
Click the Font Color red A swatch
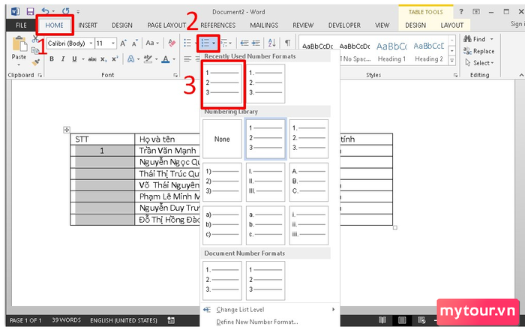pos(166,59)
